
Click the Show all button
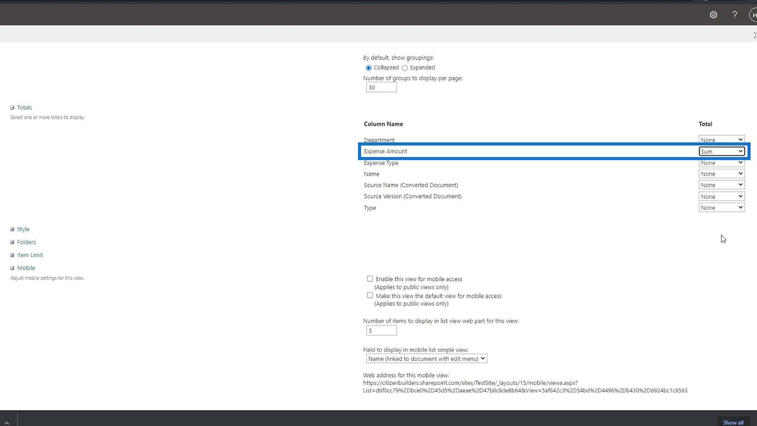click(x=733, y=422)
